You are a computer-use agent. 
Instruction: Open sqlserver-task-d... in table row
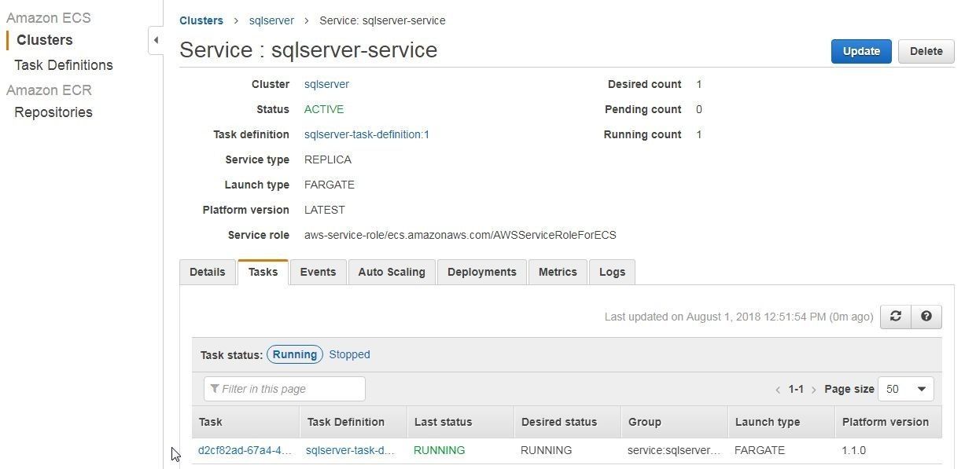coord(350,450)
